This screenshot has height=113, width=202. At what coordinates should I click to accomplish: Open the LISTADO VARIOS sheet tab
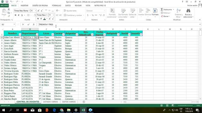pos(50,102)
